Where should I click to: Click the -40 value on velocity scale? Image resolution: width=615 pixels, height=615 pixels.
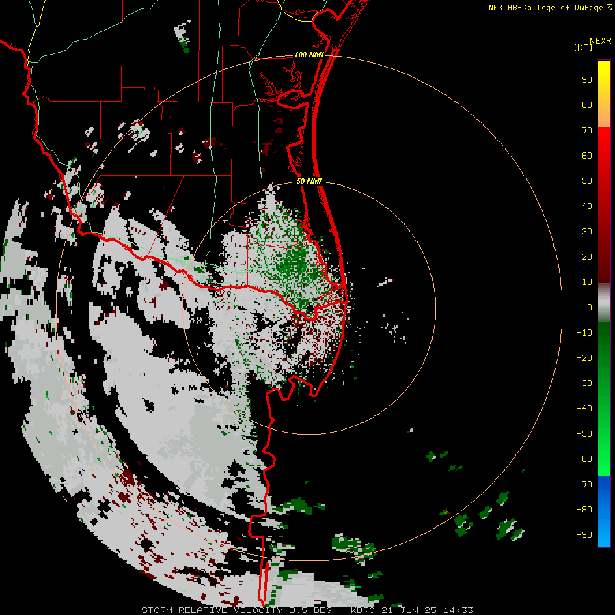[584, 409]
